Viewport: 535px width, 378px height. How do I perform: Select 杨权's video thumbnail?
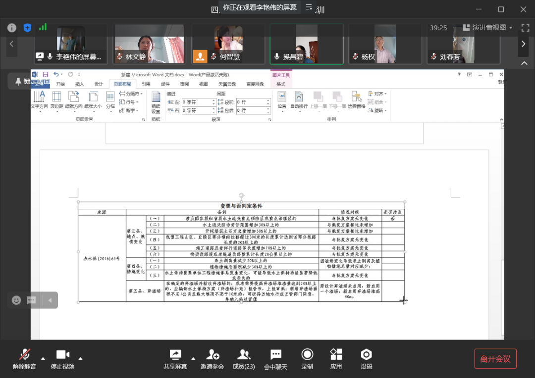[385, 44]
